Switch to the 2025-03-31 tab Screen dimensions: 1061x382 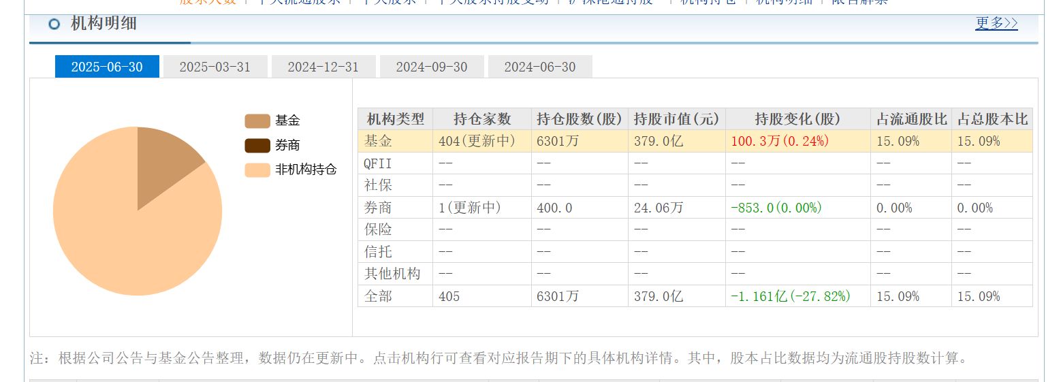tap(215, 67)
